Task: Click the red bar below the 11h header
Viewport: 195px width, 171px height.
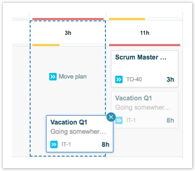Action: pyautogui.click(x=144, y=45)
